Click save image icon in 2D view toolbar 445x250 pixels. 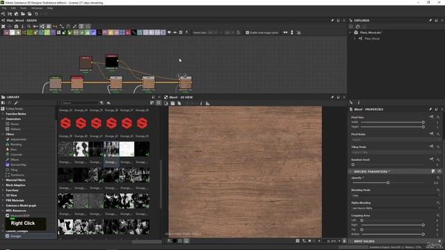tap(172, 103)
